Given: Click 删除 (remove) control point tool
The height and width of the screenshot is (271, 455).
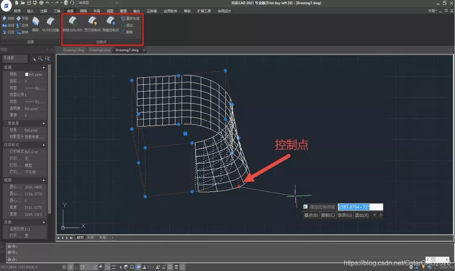Looking at the screenshot, I should coord(127,32).
